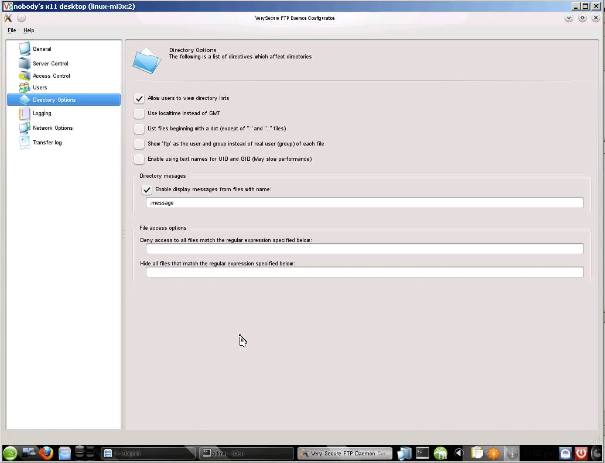Click the Access Control keys icon
605x463 pixels.
(25, 75)
